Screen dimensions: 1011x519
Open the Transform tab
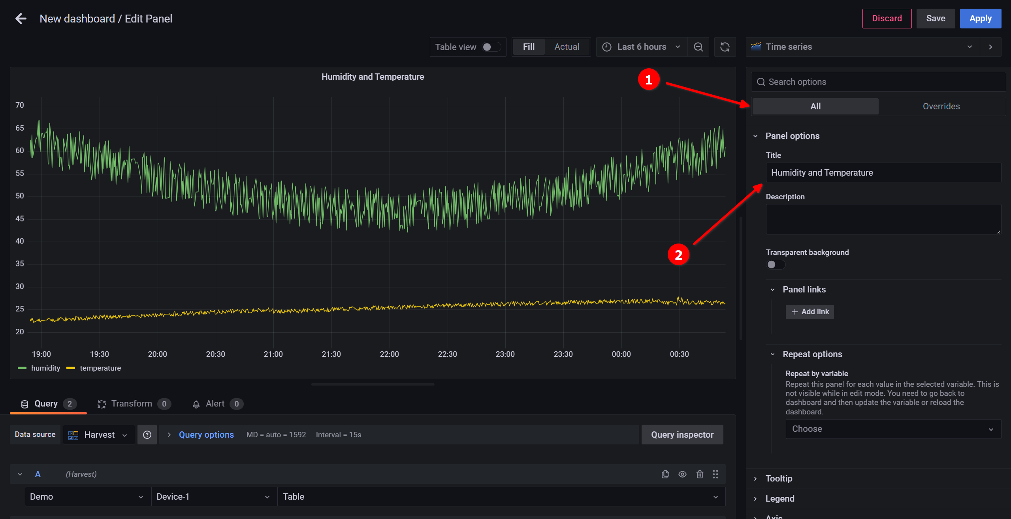pos(134,404)
